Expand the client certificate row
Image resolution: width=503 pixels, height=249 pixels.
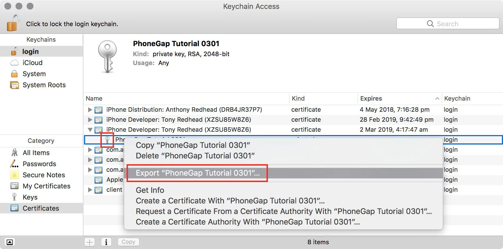tap(90, 190)
